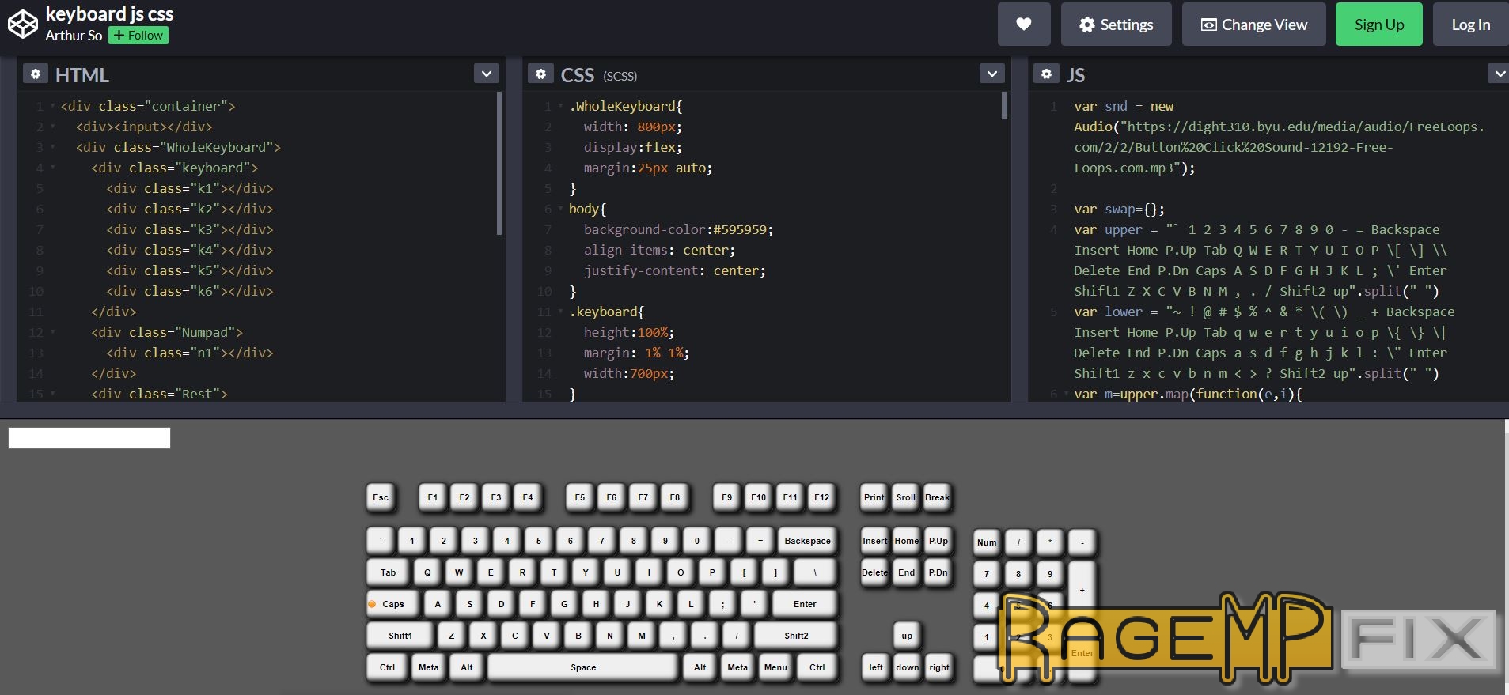The image size is (1509, 695).
Task: Click the backtick key
Action: click(381, 541)
